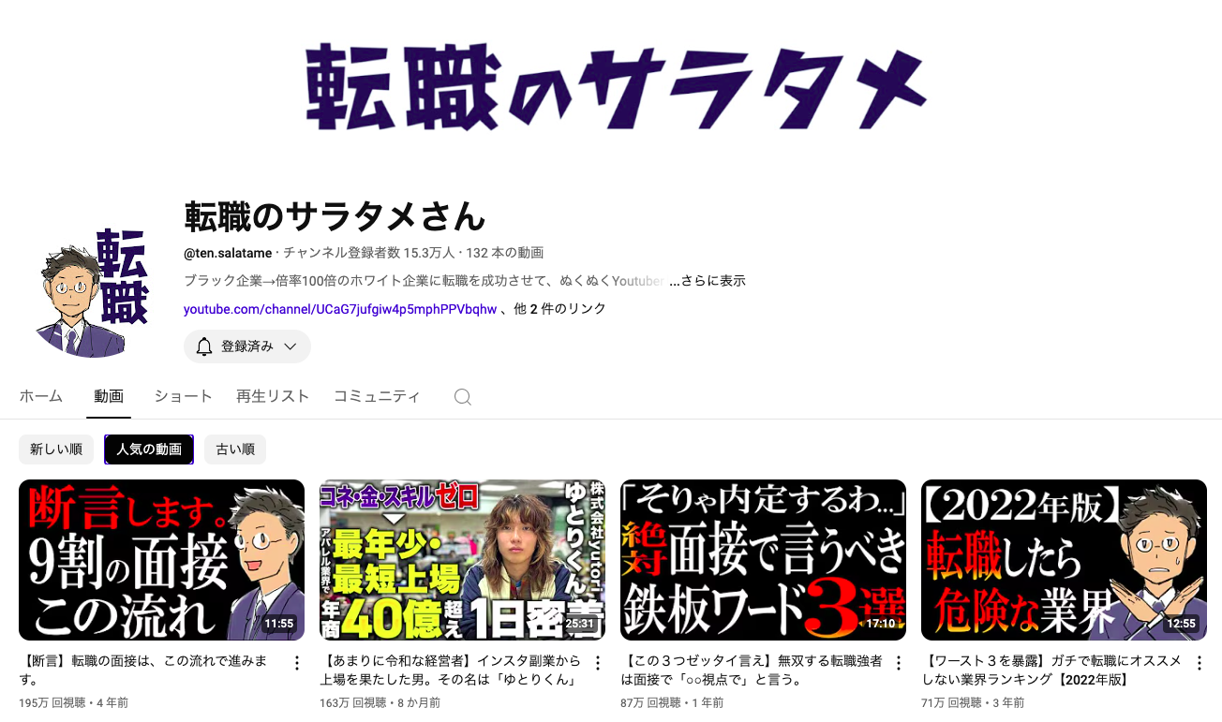Image resolution: width=1222 pixels, height=722 pixels.
Task: Sort videos by 新しい順
Action: 56,449
